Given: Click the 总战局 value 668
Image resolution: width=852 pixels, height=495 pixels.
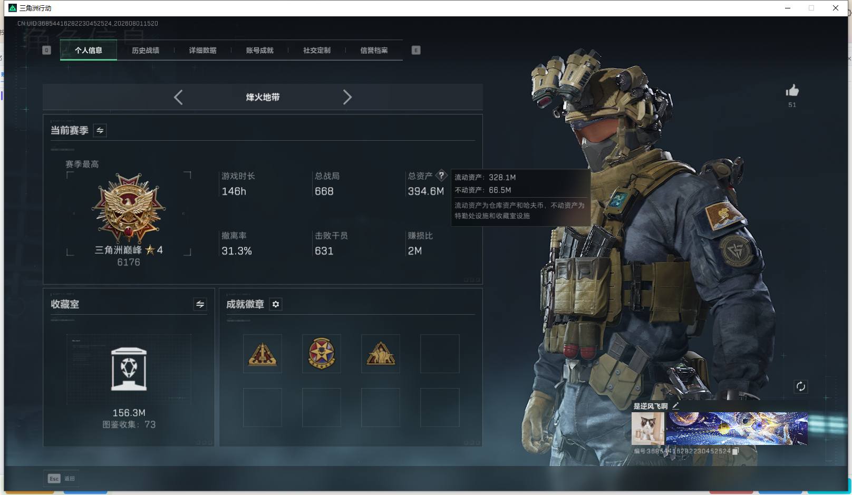Looking at the screenshot, I should click(324, 191).
